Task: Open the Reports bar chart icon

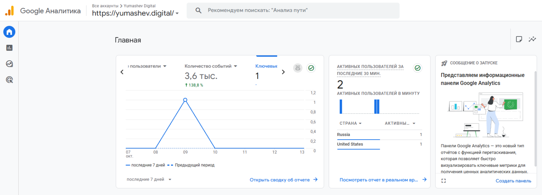Action: pyautogui.click(x=9, y=48)
